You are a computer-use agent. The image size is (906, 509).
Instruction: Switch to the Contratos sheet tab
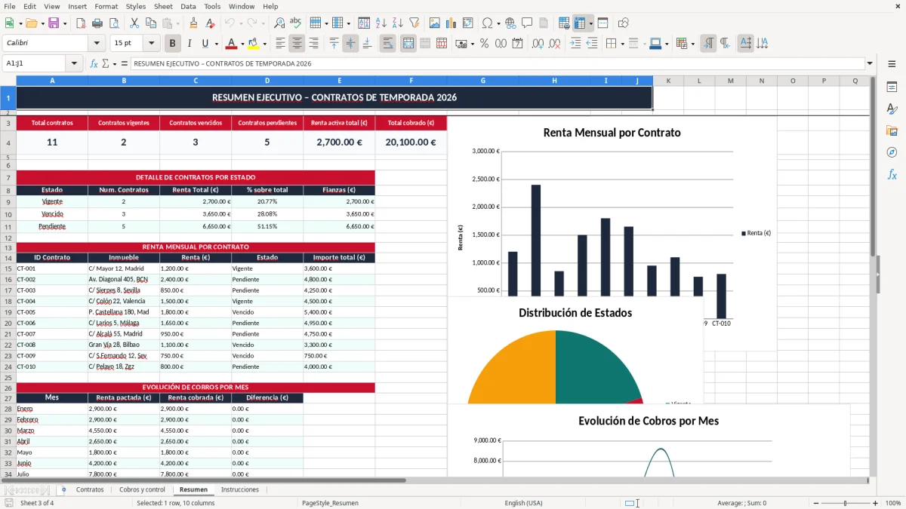point(90,490)
